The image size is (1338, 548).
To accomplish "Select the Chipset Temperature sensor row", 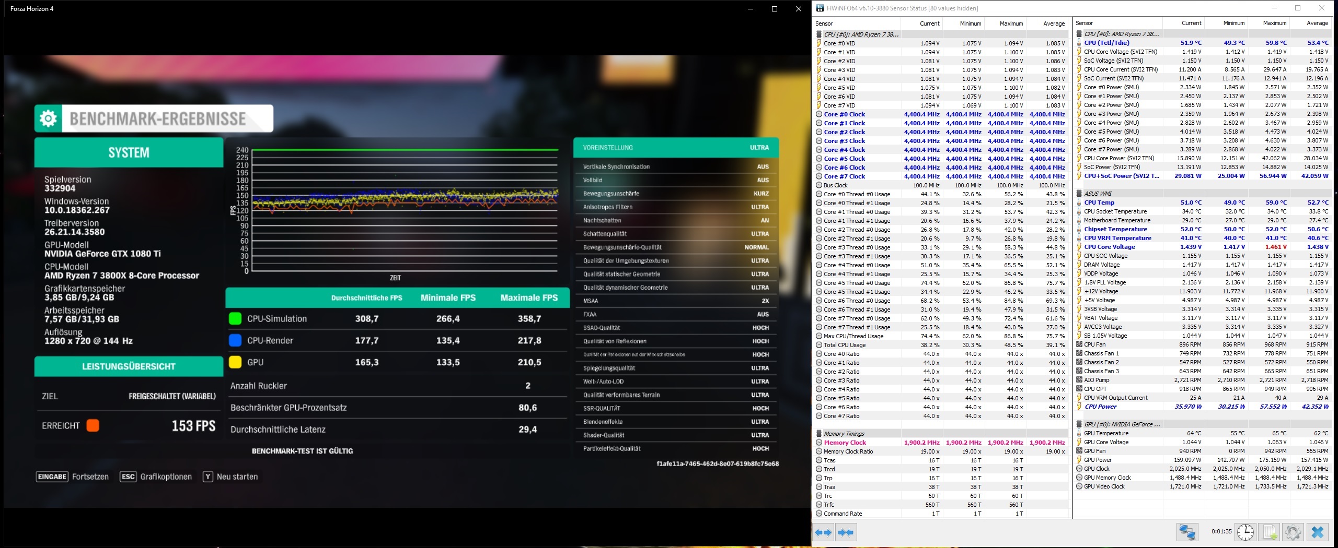I will (1203, 229).
